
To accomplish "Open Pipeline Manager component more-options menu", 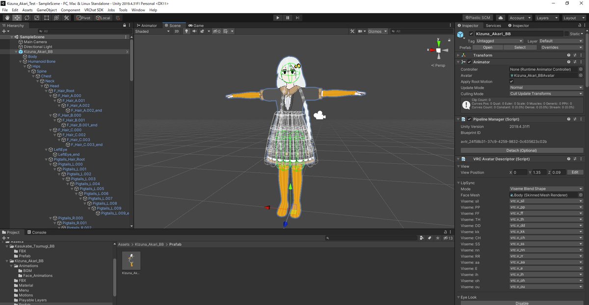I will click(581, 119).
